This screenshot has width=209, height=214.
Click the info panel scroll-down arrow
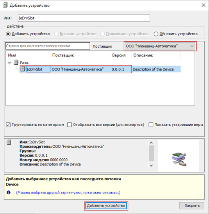[x=151, y=165]
